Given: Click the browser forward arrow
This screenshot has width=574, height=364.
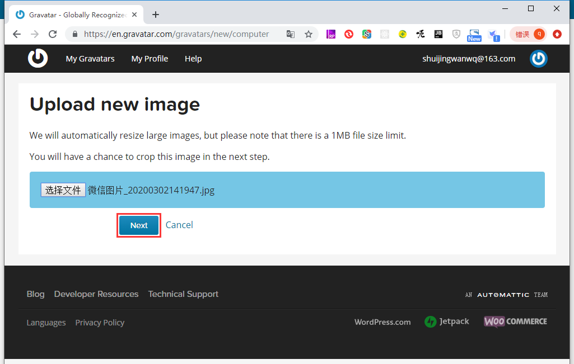Looking at the screenshot, I should (x=35, y=34).
